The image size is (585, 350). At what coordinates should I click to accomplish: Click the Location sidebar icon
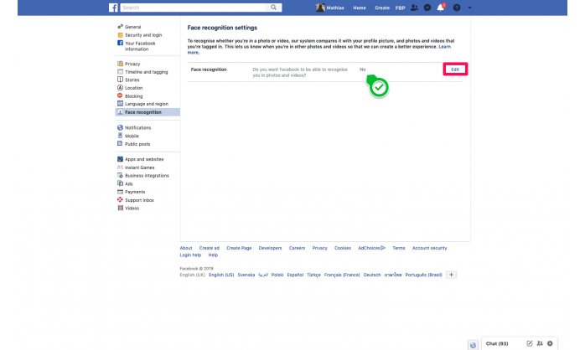(x=120, y=88)
